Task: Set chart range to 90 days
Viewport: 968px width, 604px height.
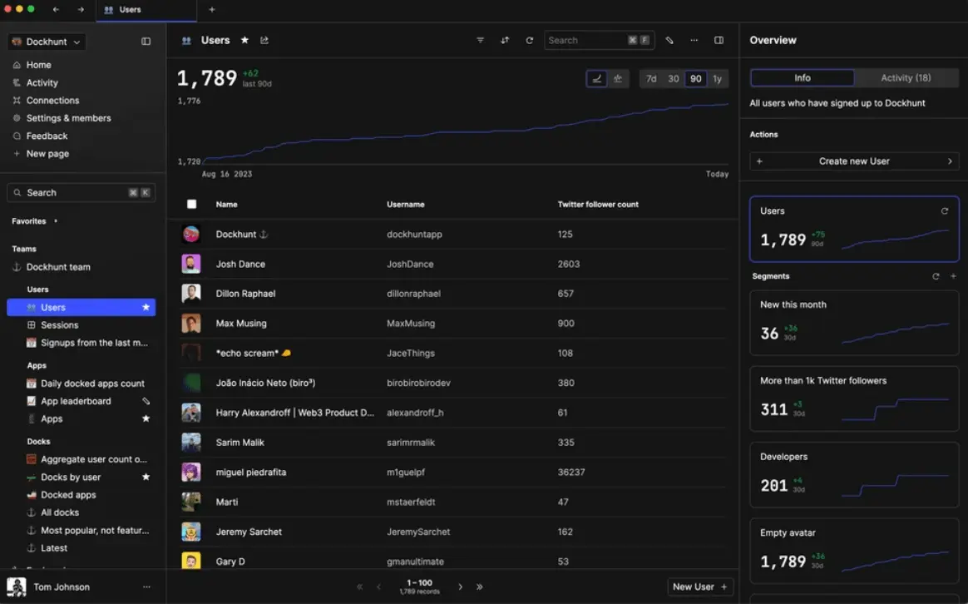Action: 696,78
